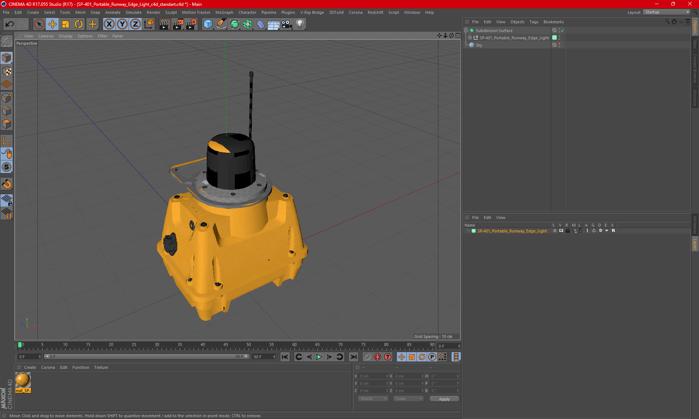Screen dimensions: 699x419
Task: Switch to Texture mode
Action: coord(7,71)
